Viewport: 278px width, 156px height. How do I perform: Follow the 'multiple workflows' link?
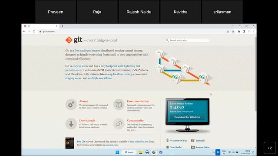tap(100, 78)
